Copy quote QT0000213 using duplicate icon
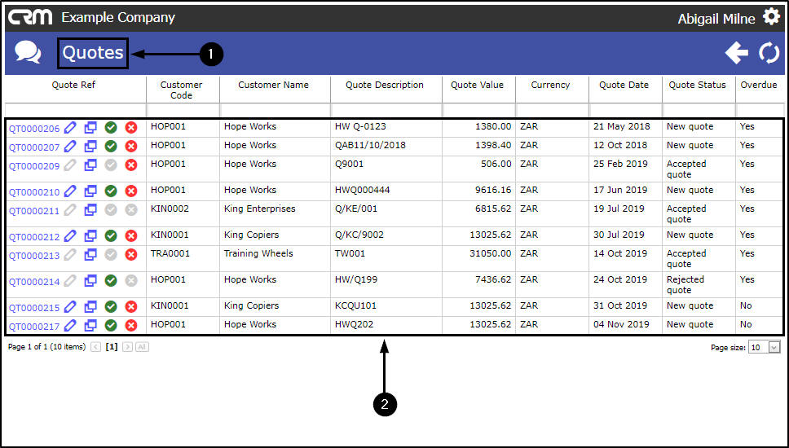 coord(90,254)
